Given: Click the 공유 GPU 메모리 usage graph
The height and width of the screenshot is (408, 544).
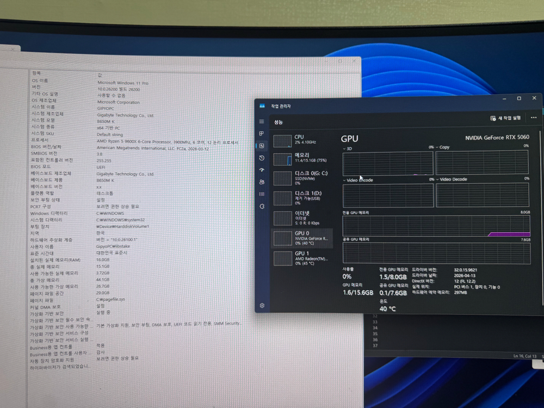Looking at the screenshot, I should [x=436, y=254].
